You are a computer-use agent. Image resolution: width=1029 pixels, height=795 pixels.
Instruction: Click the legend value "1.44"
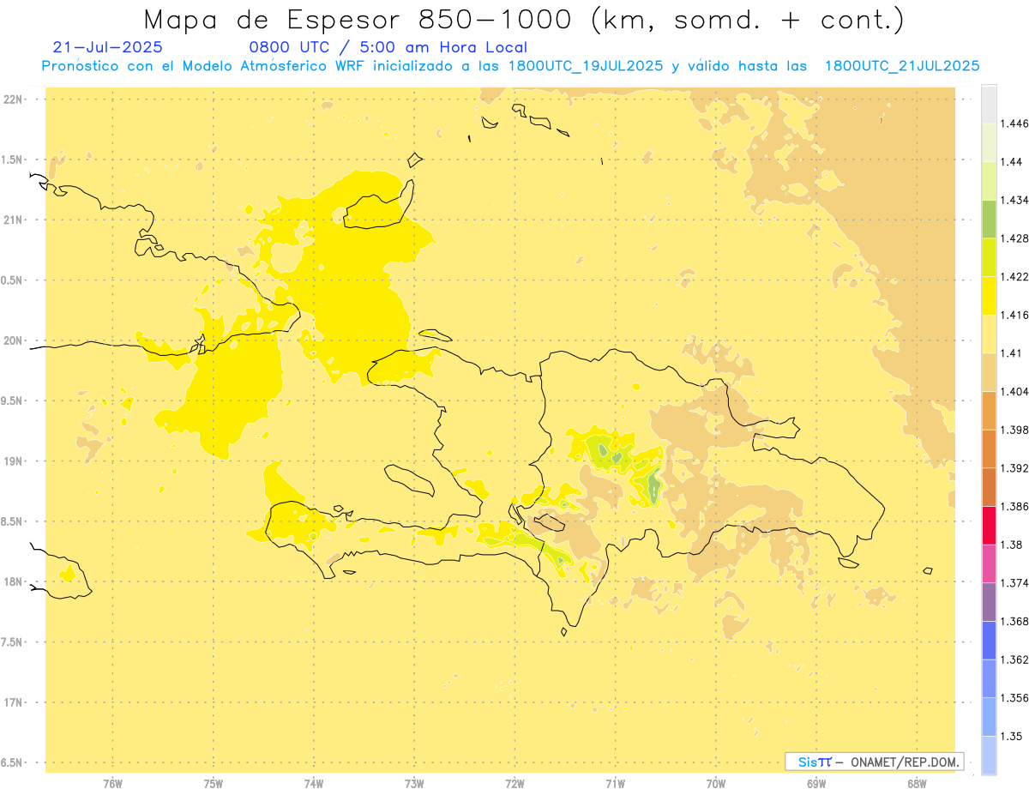[x=1011, y=161]
